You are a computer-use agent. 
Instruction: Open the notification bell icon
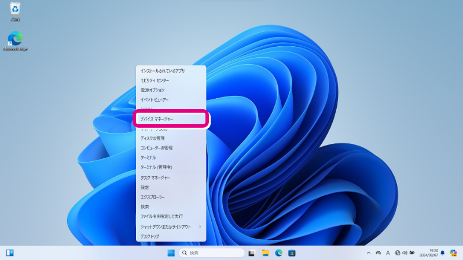(x=443, y=253)
